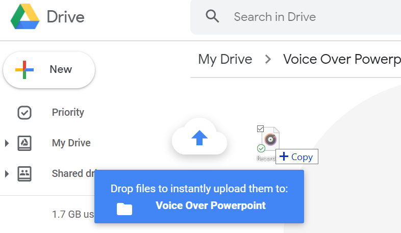Image resolution: width=401 pixels, height=233 pixels.
Task: Click the Shared drives people icon
Action: coord(24,174)
